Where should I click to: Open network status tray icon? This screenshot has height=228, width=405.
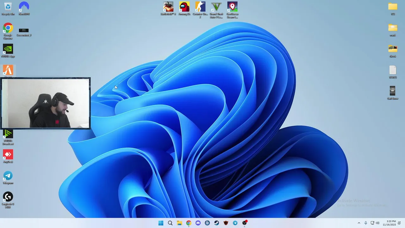(372, 223)
